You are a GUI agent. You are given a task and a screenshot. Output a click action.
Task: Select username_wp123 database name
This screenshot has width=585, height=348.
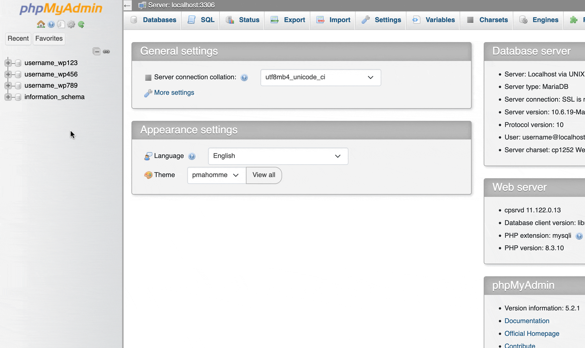coord(51,63)
